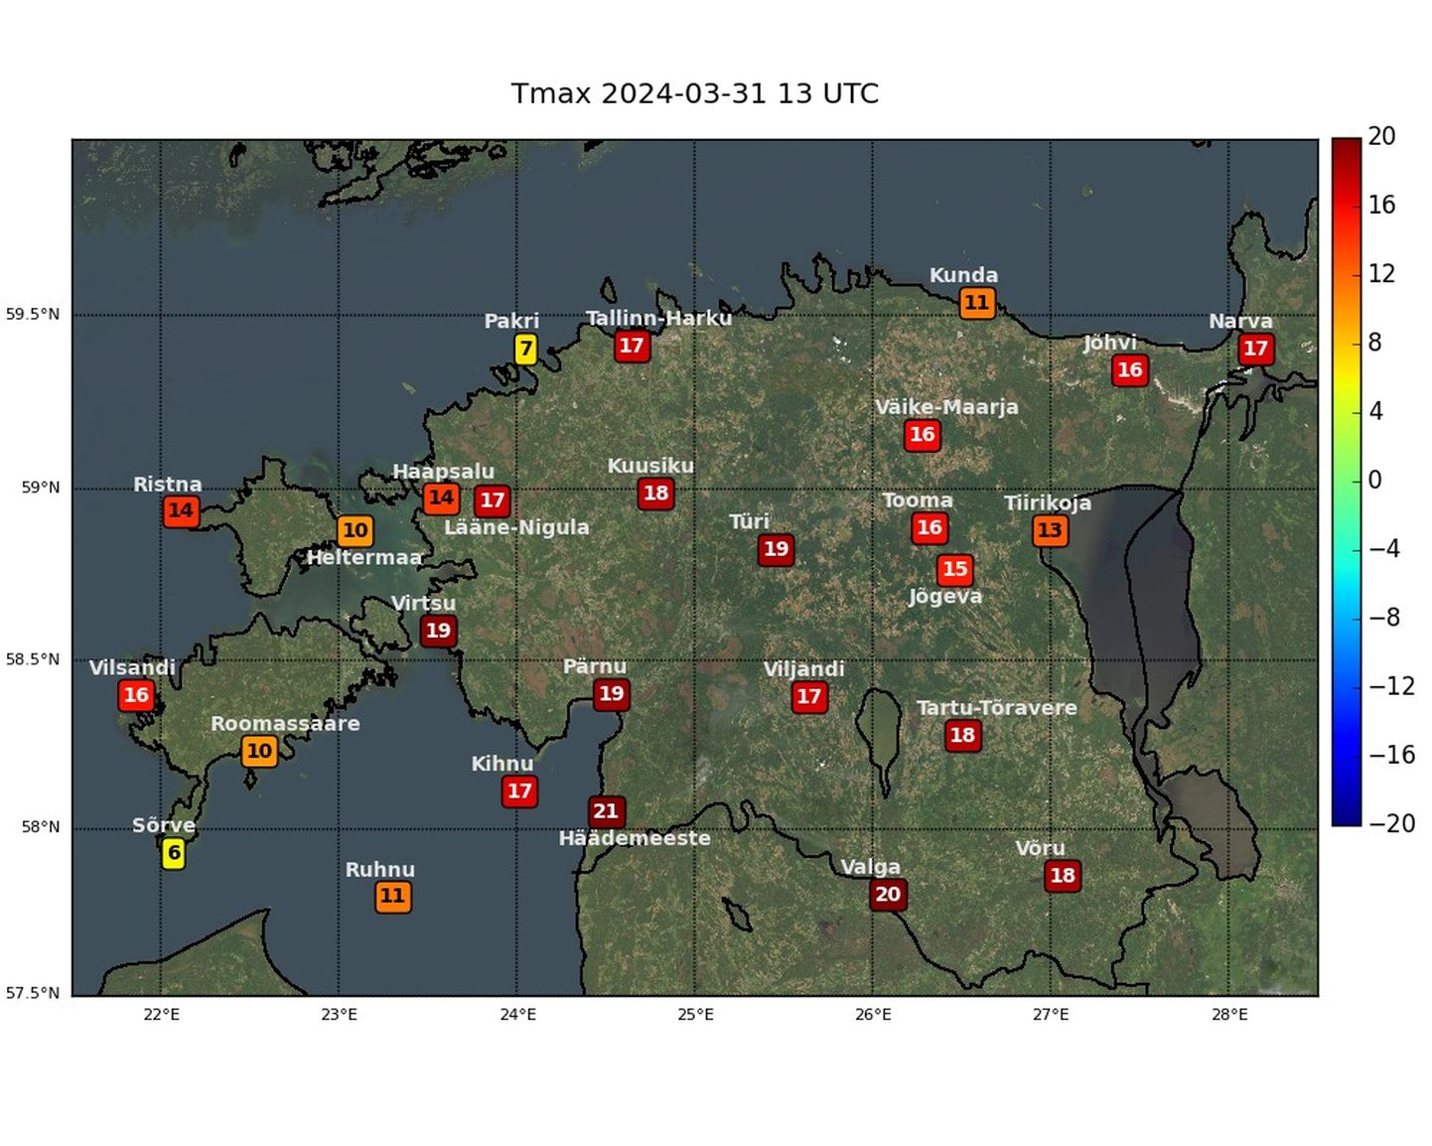The width and height of the screenshot is (1432, 1146).
Task: Select the yellow Sõrve marker showing 6
Action: coord(174,853)
